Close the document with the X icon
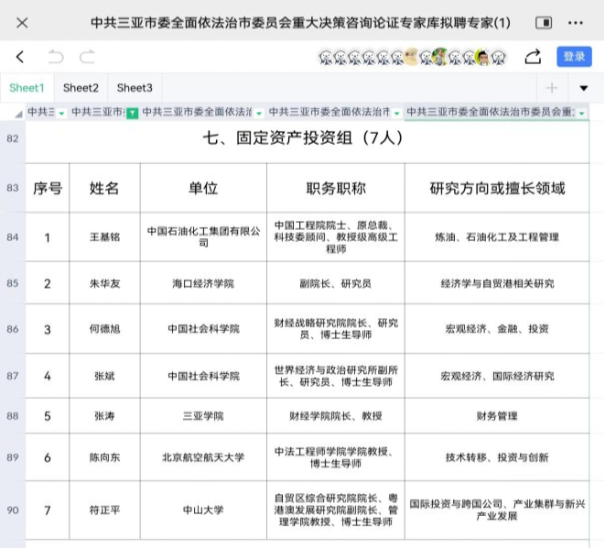Viewport: 605px width, 549px height. [22, 23]
